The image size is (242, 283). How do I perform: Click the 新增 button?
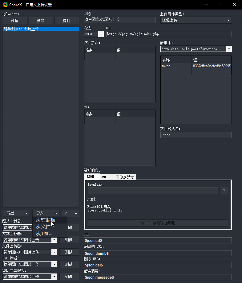pyautogui.click(x=15, y=21)
